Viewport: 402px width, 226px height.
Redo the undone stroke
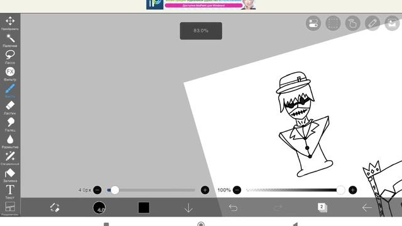click(278, 208)
